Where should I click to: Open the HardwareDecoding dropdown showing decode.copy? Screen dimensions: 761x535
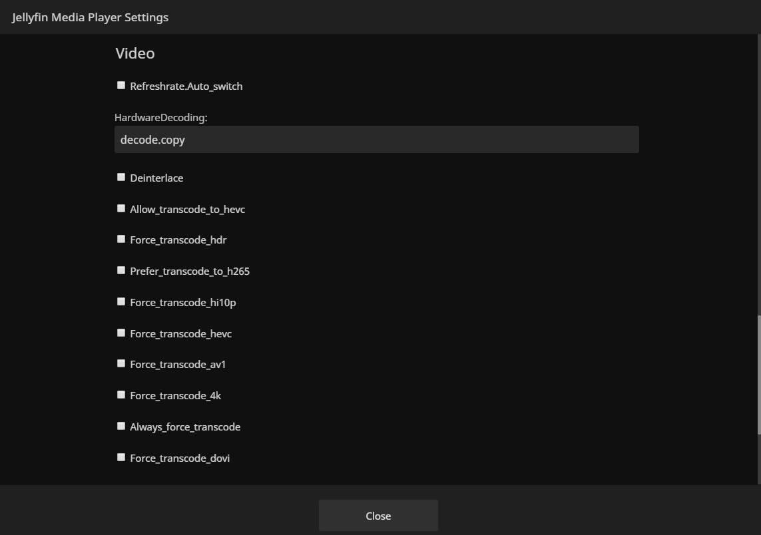(x=376, y=140)
